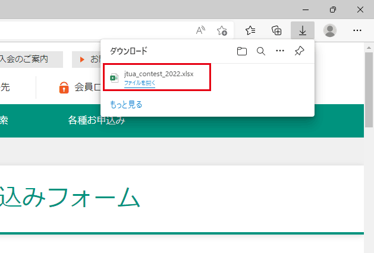The height and width of the screenshot is (253, 374).
Task: Open the user profile avatar
Action: coord(330,30)
